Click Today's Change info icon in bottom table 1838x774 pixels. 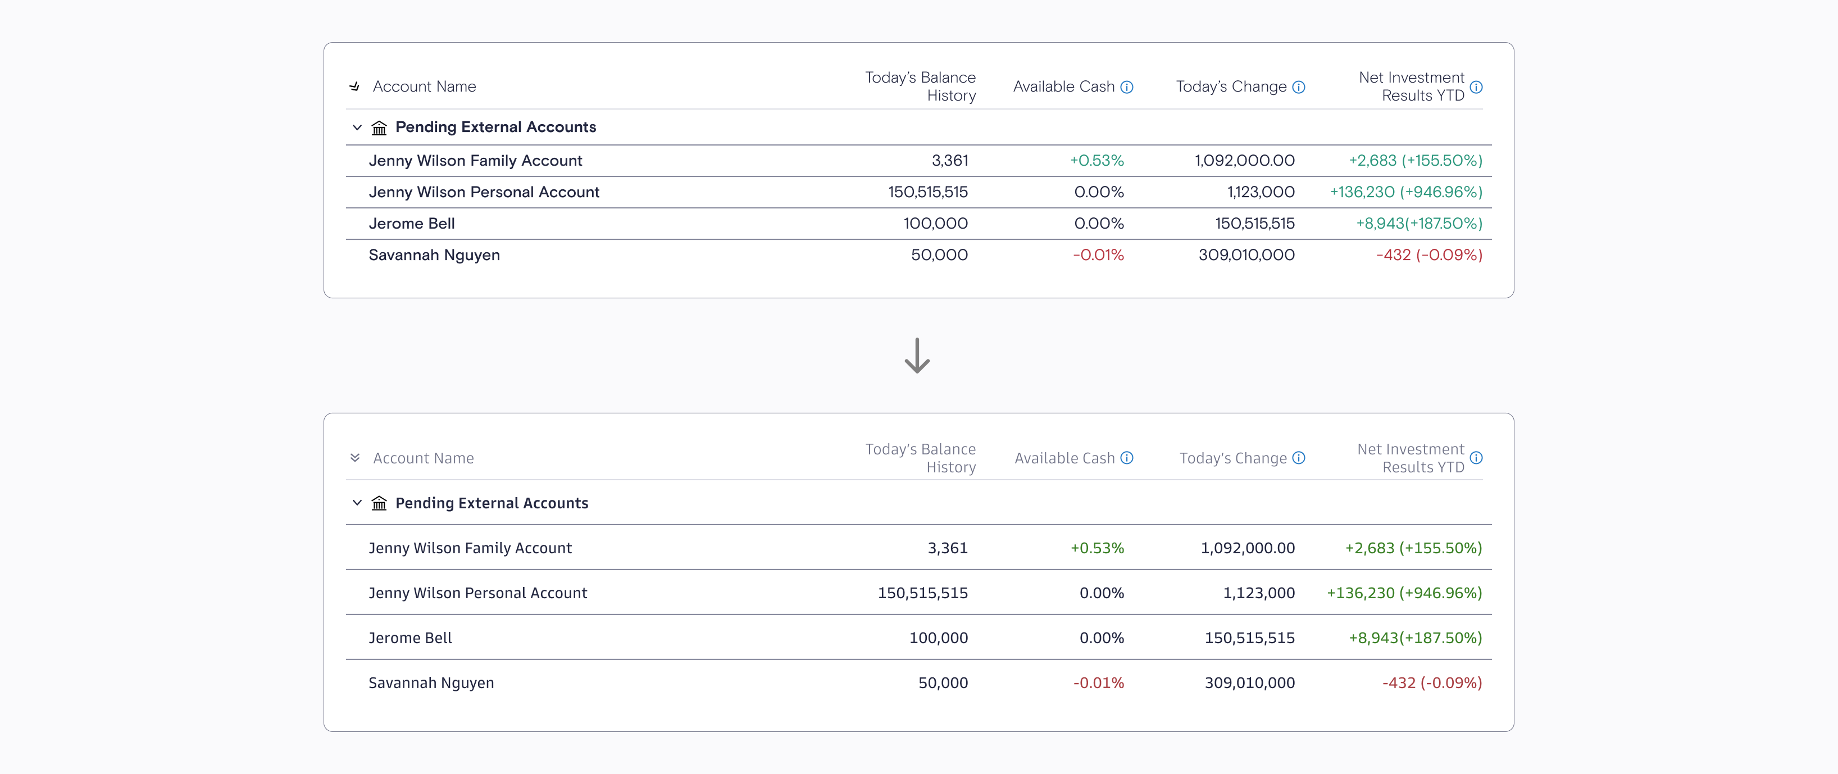[x=1299, y=458]
